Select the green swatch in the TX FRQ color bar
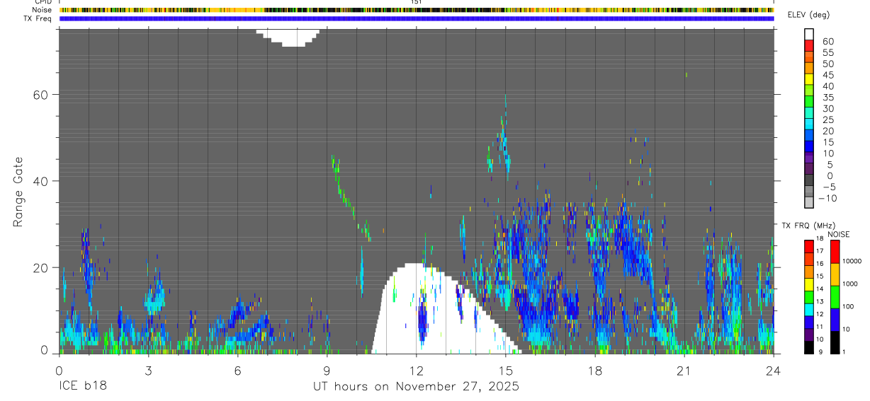The image size is (870, 401). [x=808, y=297]
